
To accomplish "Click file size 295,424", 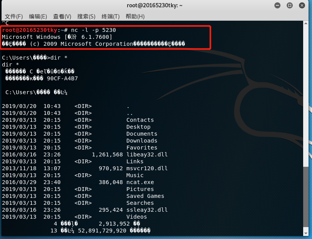I will 111,210.
